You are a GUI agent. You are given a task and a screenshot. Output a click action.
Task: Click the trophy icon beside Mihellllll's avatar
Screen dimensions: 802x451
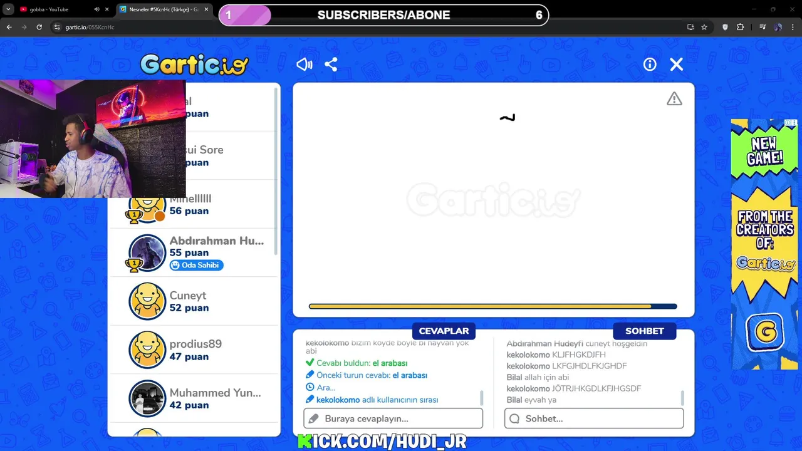[133, 216]
